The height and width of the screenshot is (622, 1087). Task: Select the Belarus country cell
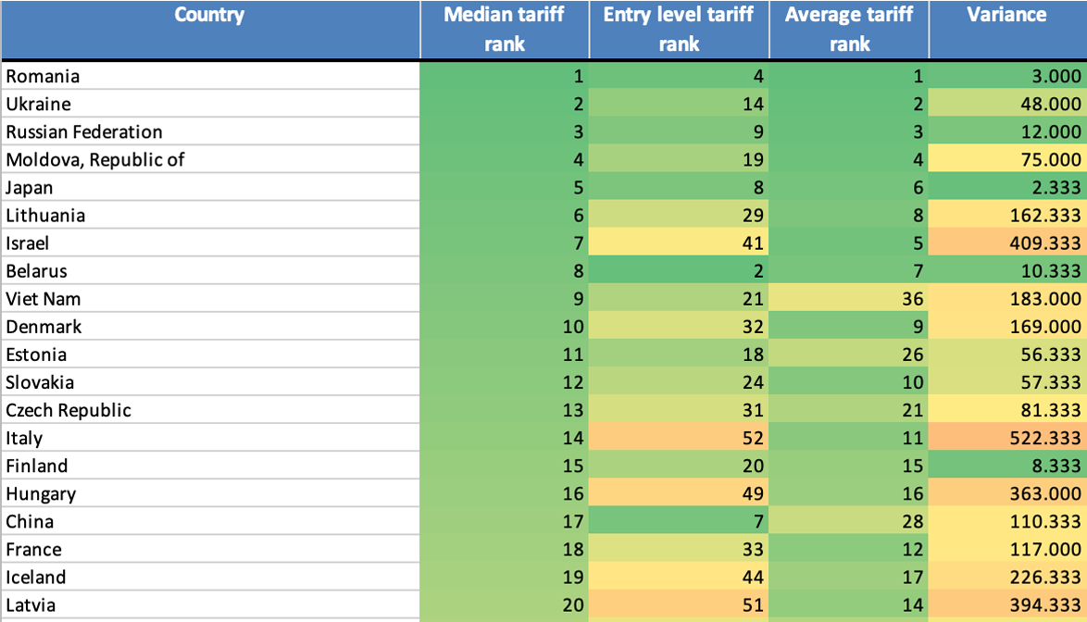point(37,271)
